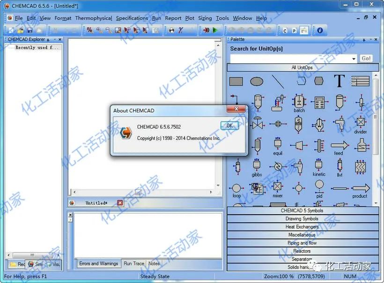Select the pipe segment UnitOp icon
Screen dimensions: 384x283
(x=340, y=189)
